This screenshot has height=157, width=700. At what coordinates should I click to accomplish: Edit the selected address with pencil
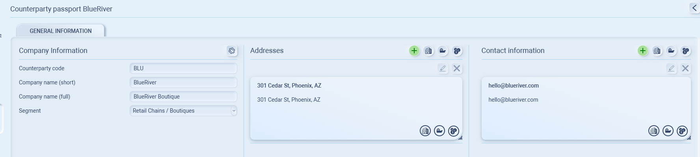click(x=443, y=68)
